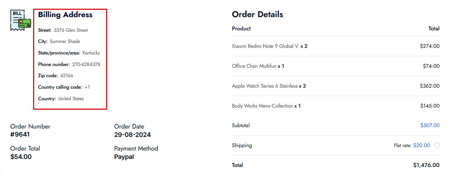Select the Flat rate shipping radio button
This screenshot has height=175, width=453.
(437, 145)
